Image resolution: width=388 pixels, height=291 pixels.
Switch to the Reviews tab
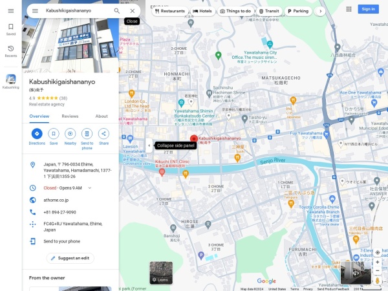tap(70, 116)
